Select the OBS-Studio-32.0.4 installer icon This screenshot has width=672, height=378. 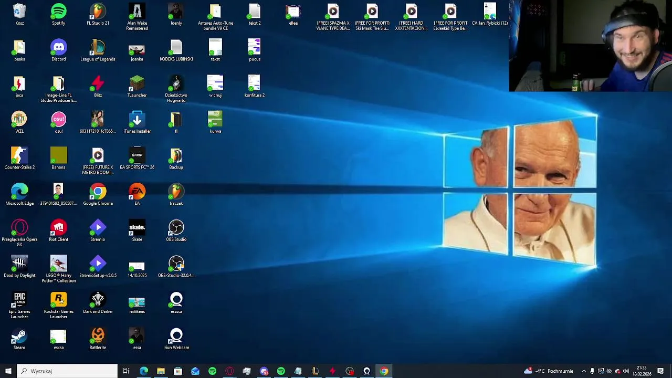176,267
